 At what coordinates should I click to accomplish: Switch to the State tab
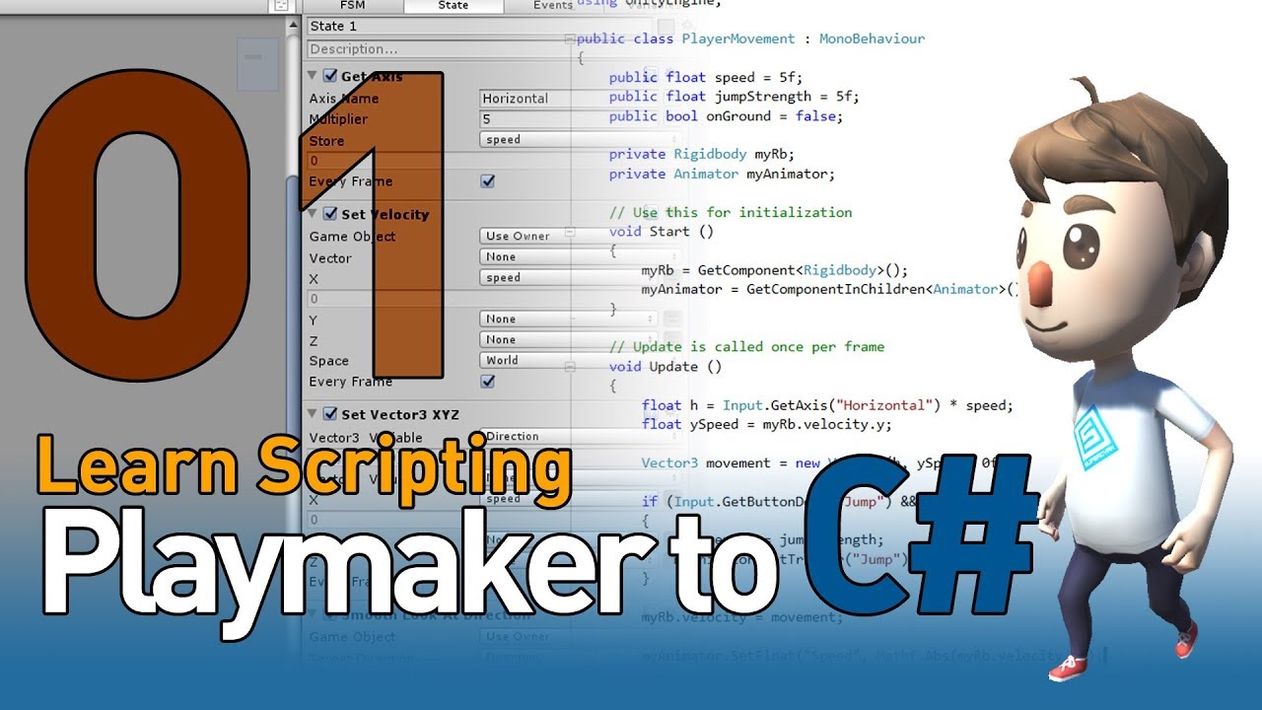(453, 5)
